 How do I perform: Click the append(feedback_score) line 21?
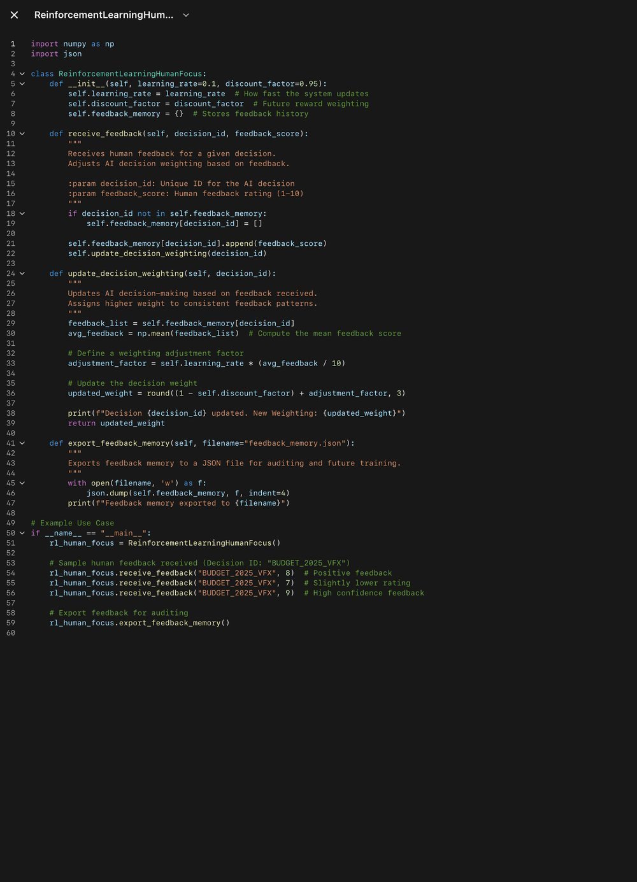(197, 244)
